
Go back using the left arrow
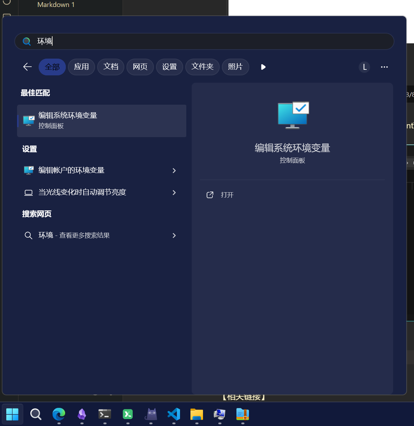(x=28, y=67)
